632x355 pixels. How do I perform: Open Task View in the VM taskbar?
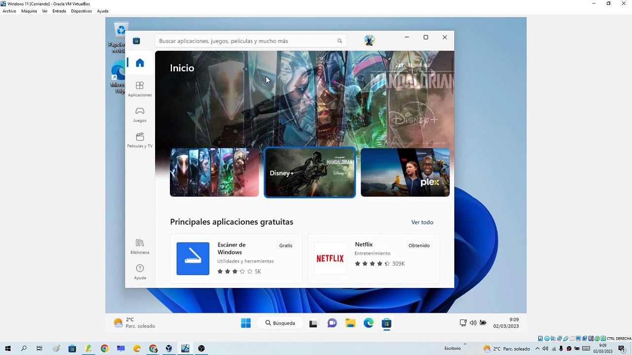click(x=313, y=323)
